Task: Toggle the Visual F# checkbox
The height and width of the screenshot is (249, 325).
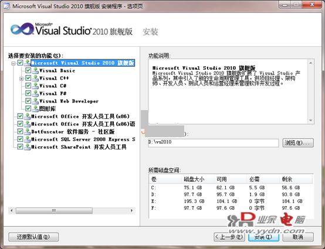Action: point(28,93)
